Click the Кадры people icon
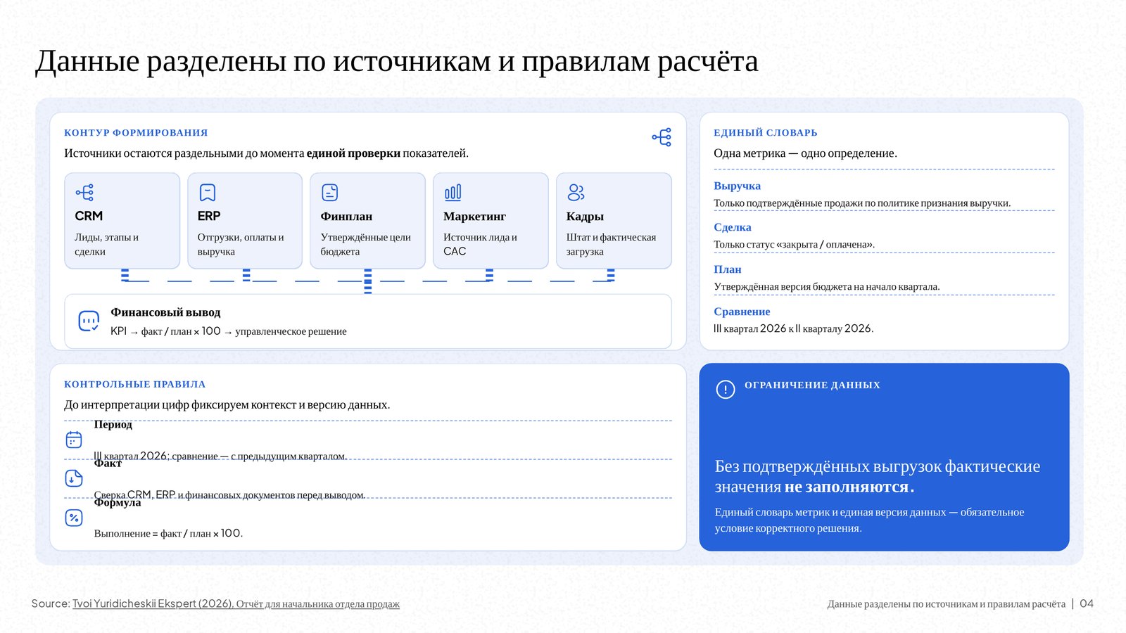1126x633 pixels. [x=576, y=192]
